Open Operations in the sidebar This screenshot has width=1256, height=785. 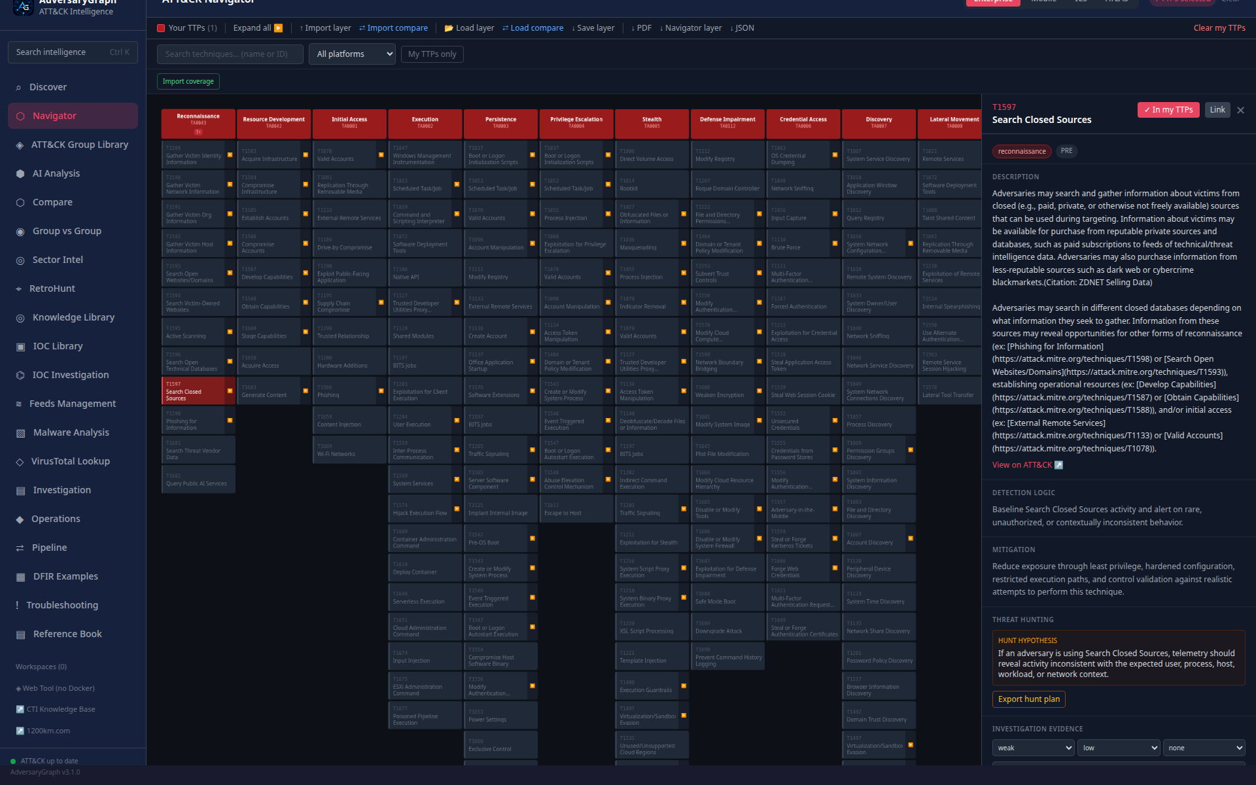(x=73, y=519)
